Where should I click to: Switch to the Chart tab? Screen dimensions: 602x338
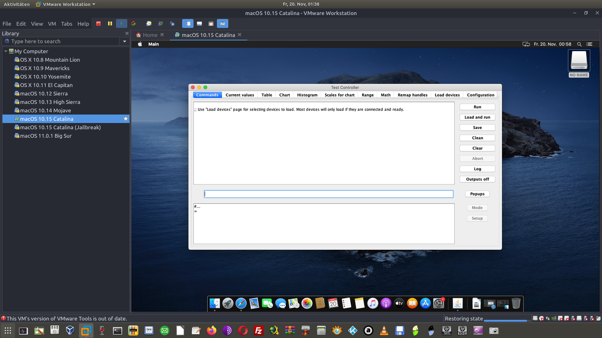(x=285, y=95)
